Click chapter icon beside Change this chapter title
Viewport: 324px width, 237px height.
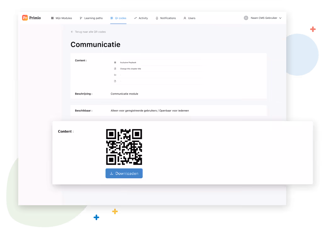click(115, 69)
